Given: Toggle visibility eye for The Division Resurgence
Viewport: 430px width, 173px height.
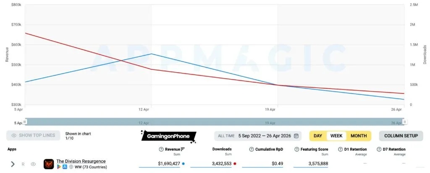Looking at the screenshot, I should 33,164.
